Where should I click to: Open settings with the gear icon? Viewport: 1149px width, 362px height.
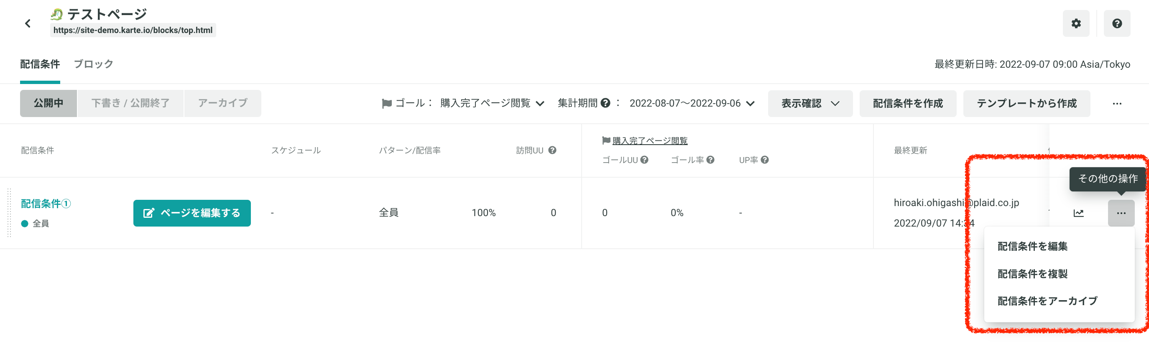tap(1076, 23)
